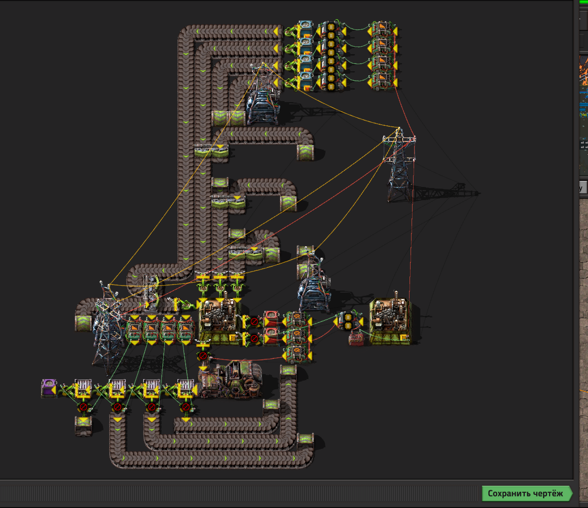Image resolution: width=588 pixels, height=508 pixels.
Task: Select the purple active provider chest
Action: point(49,388)
